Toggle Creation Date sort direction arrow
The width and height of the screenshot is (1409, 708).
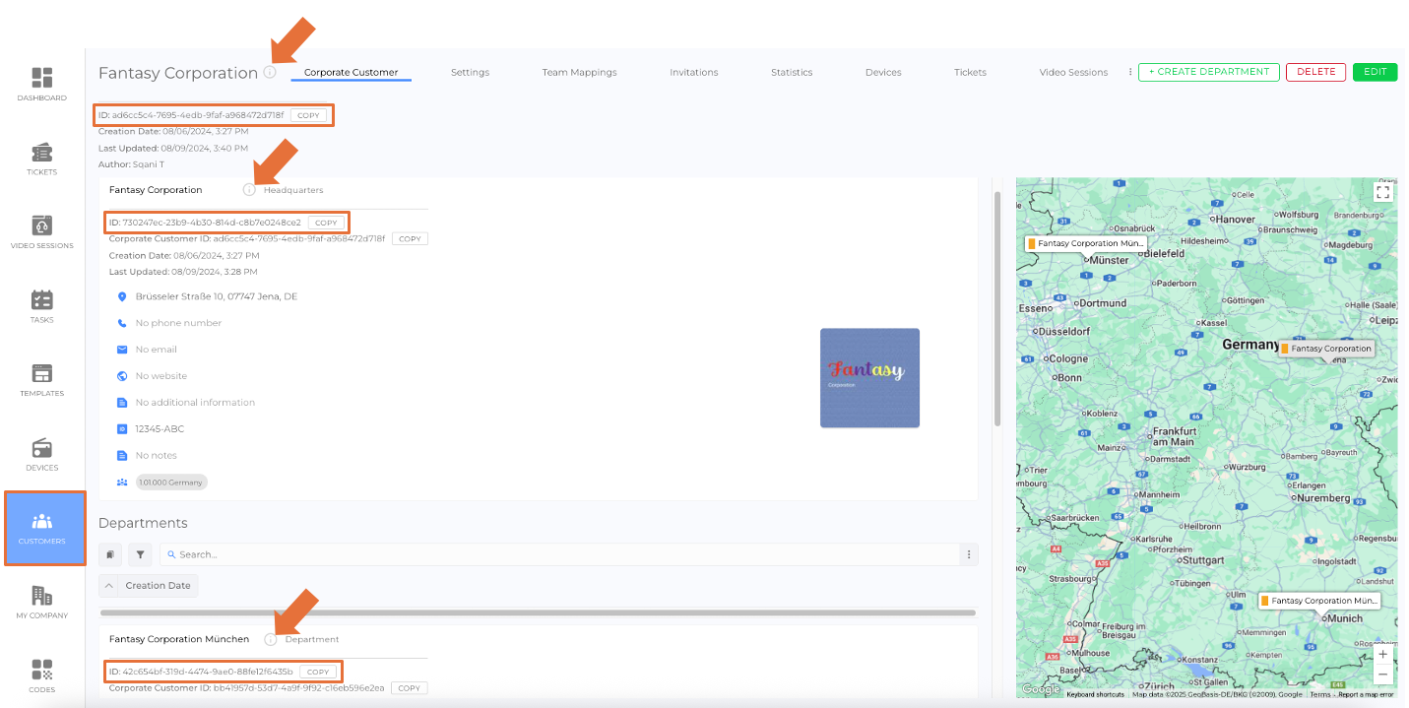click(x=108, y=586)
